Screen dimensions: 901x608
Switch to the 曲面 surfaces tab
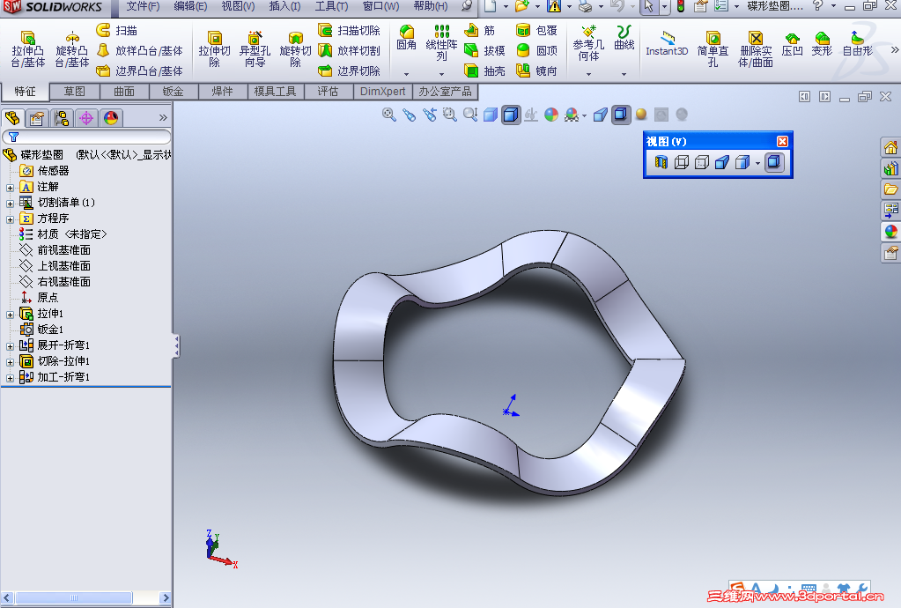pyautogui.click(x=123, y=92)
